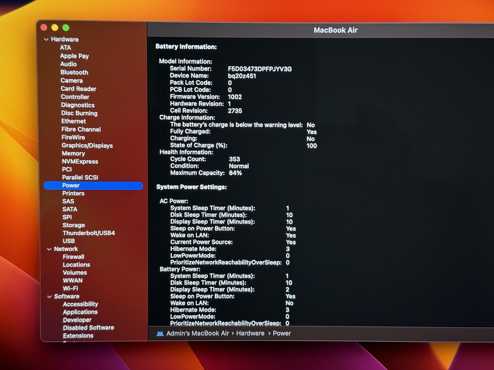Image resolution: width=494 pixels, height=370 pixels.
Task: Select USB in the Hardware list
Action: (69, 241)
